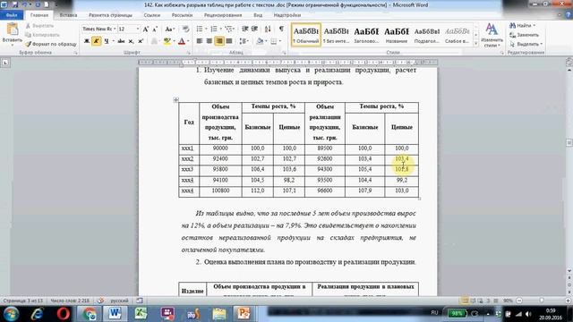Increase paragraph indent
The height and width of the screenshot is (322, 573).
(254, 29)
